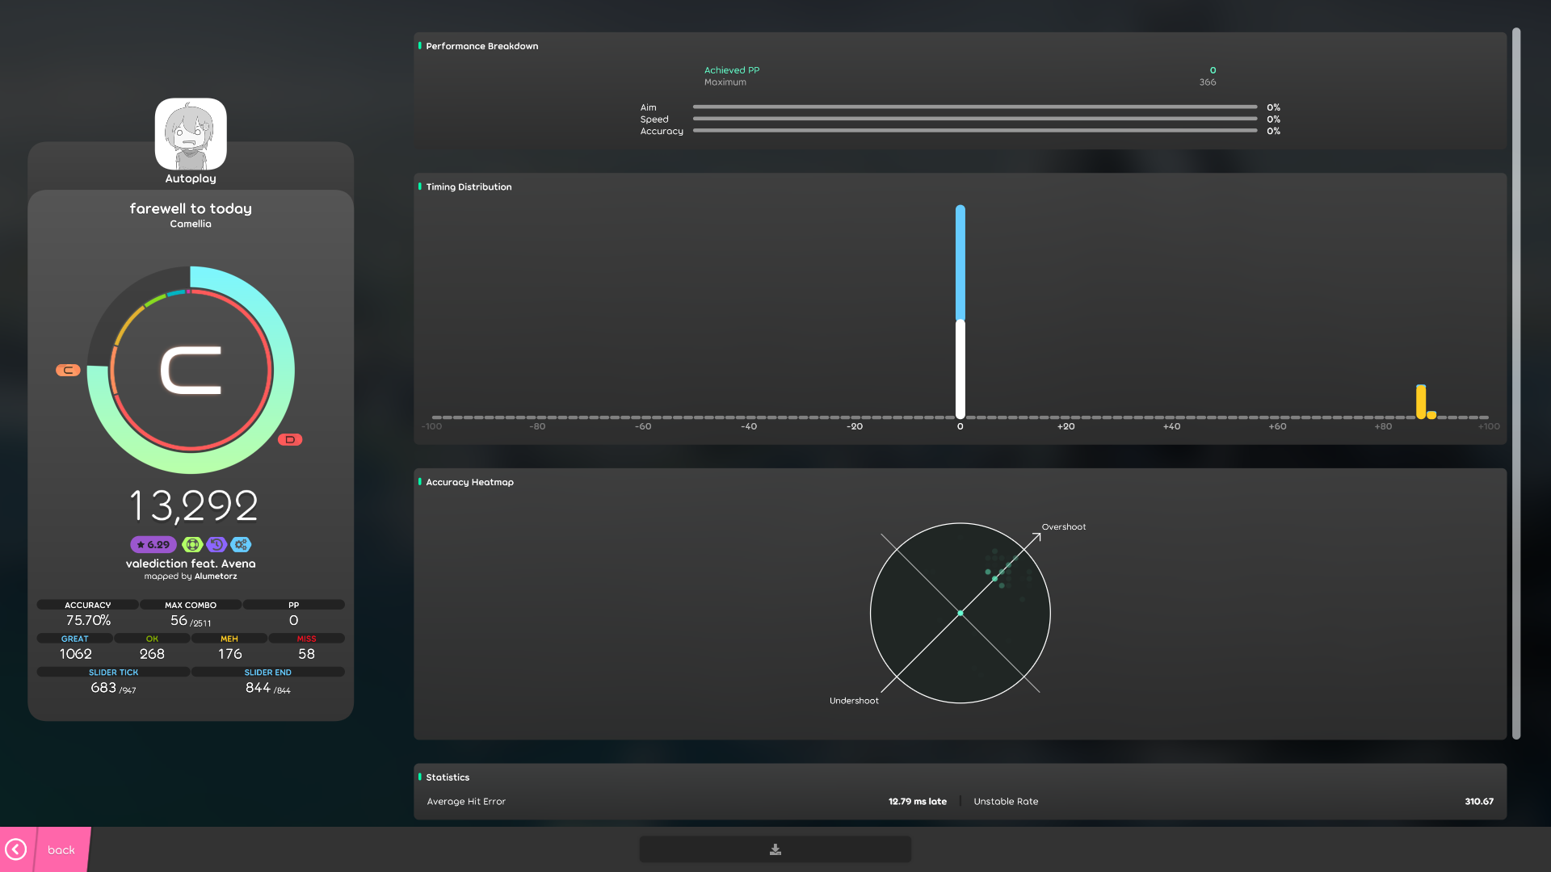This screenshot has height=872, width=1551.
Task: Click the Speed progress bar
Action: tap(974, 119)
